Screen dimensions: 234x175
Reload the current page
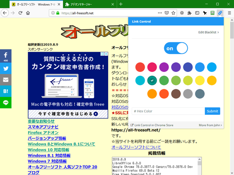click(20, 13)
